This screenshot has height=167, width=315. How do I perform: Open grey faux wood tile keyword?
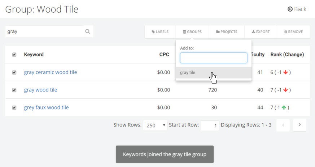tap(47, 107)
